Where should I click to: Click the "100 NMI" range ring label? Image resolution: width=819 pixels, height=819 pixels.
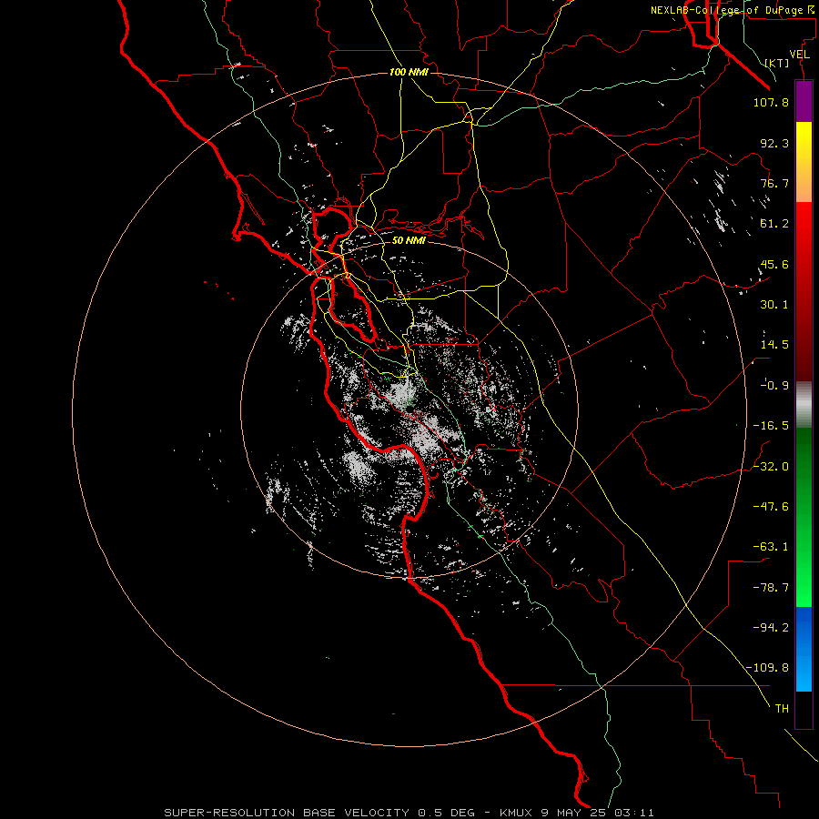pos(409,72)
